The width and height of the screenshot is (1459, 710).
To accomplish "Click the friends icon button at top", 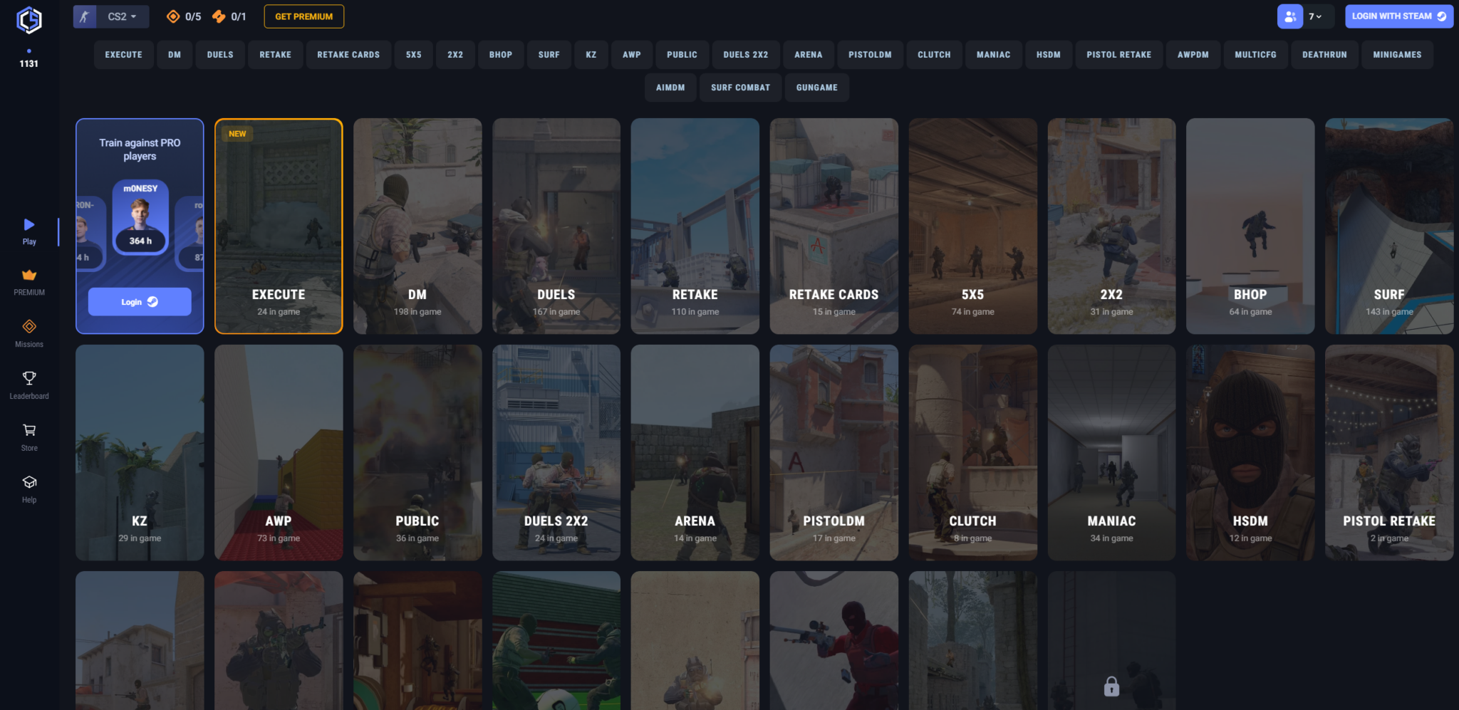I will (x=1289, y=16).
